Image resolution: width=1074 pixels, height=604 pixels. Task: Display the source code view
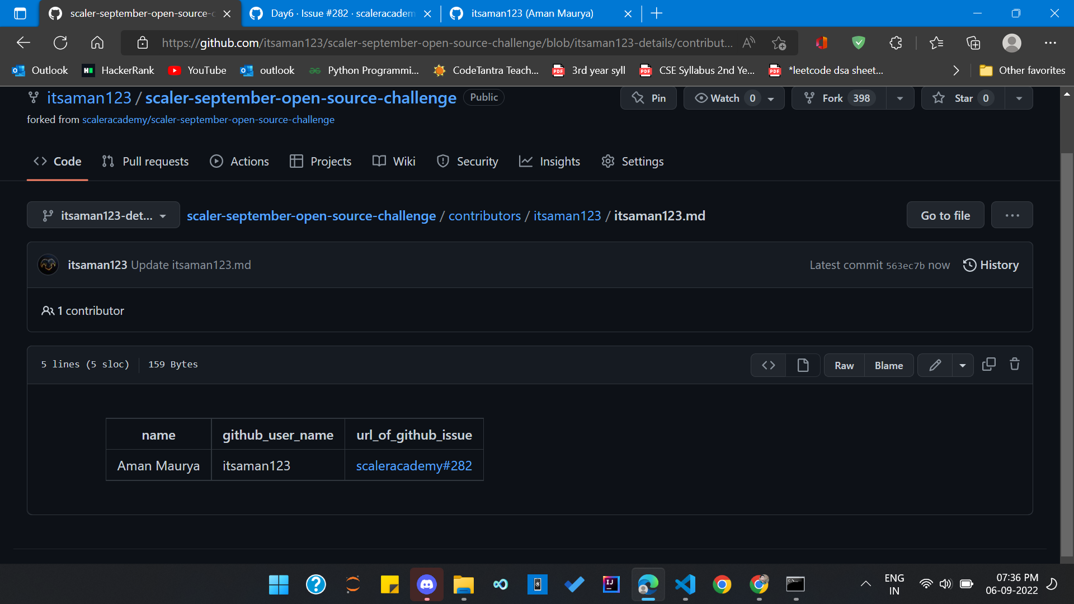pyautogui.click(x=768, y=365)
